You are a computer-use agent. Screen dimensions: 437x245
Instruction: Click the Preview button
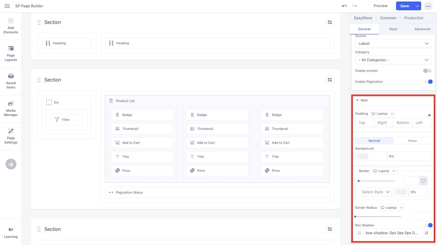tap(380, 6)
